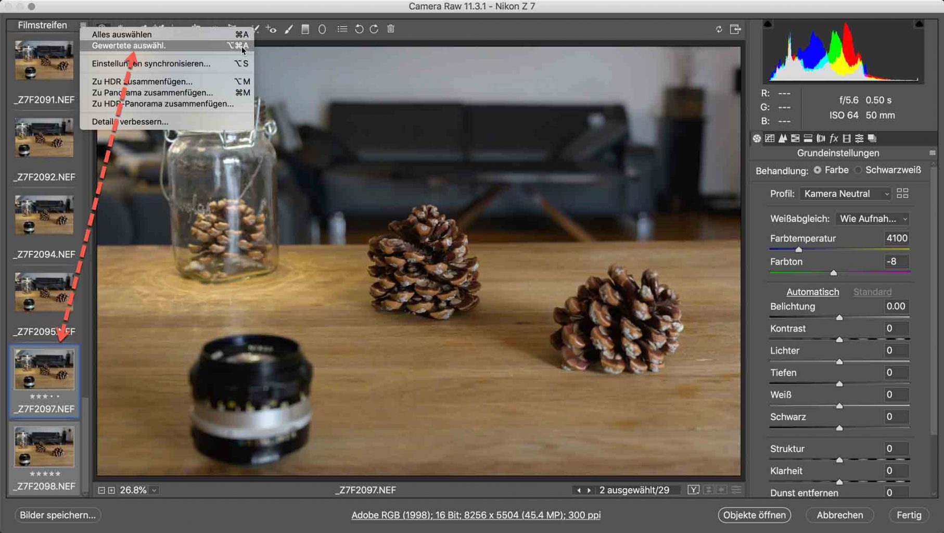Rotate image clockwise
This screenshot has height=533, width=944.
point(374,29)
